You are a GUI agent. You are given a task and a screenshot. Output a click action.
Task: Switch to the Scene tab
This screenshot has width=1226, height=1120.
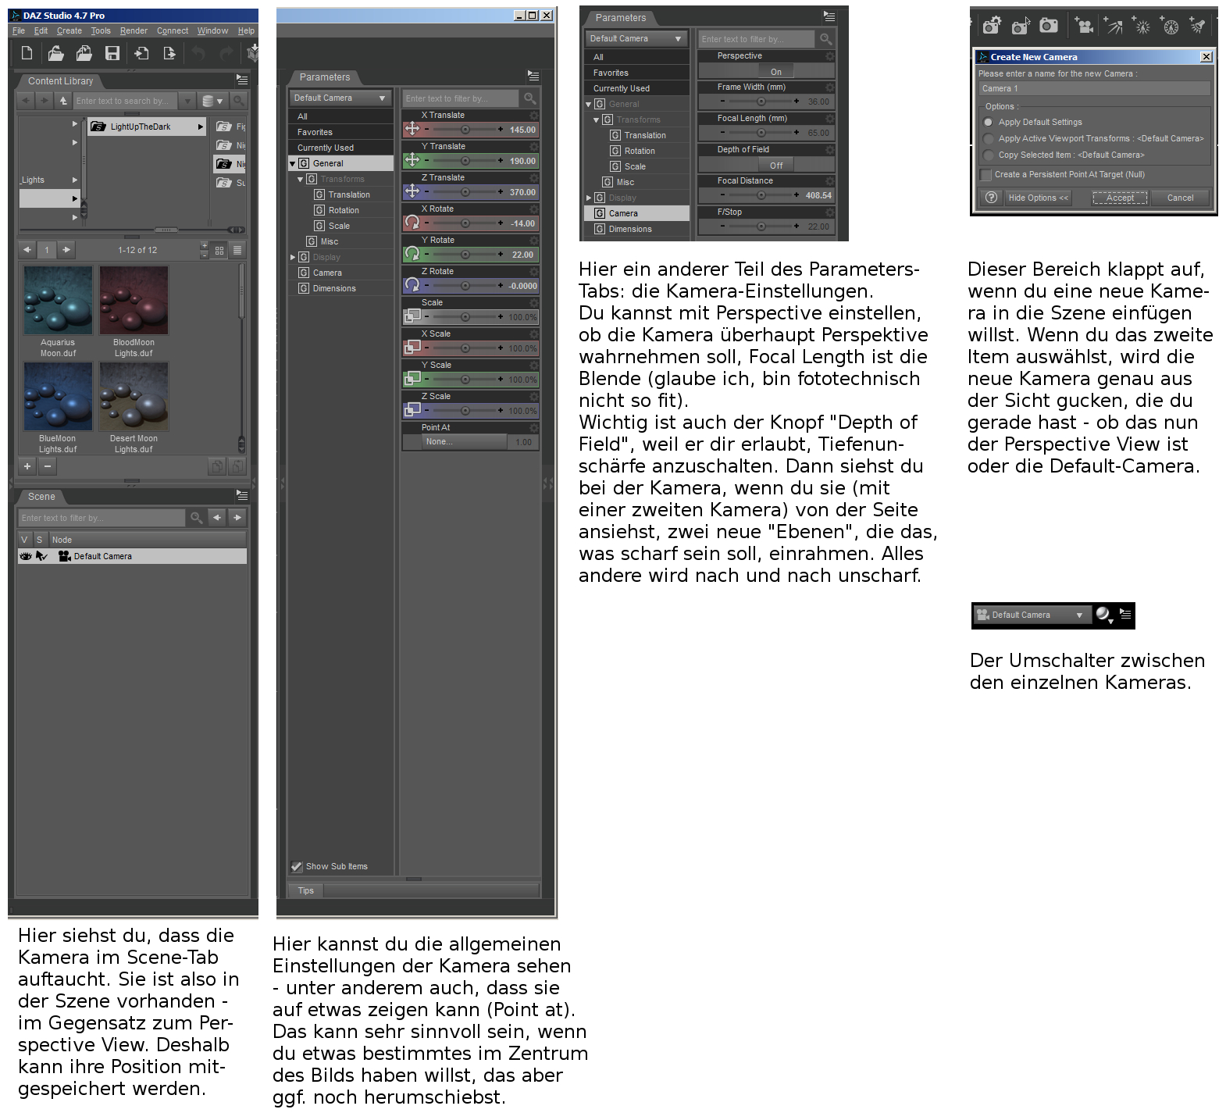click(41, 497)
